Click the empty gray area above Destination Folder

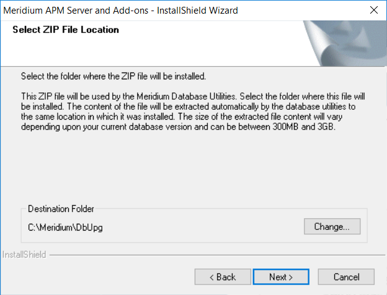tap(192, 168)
